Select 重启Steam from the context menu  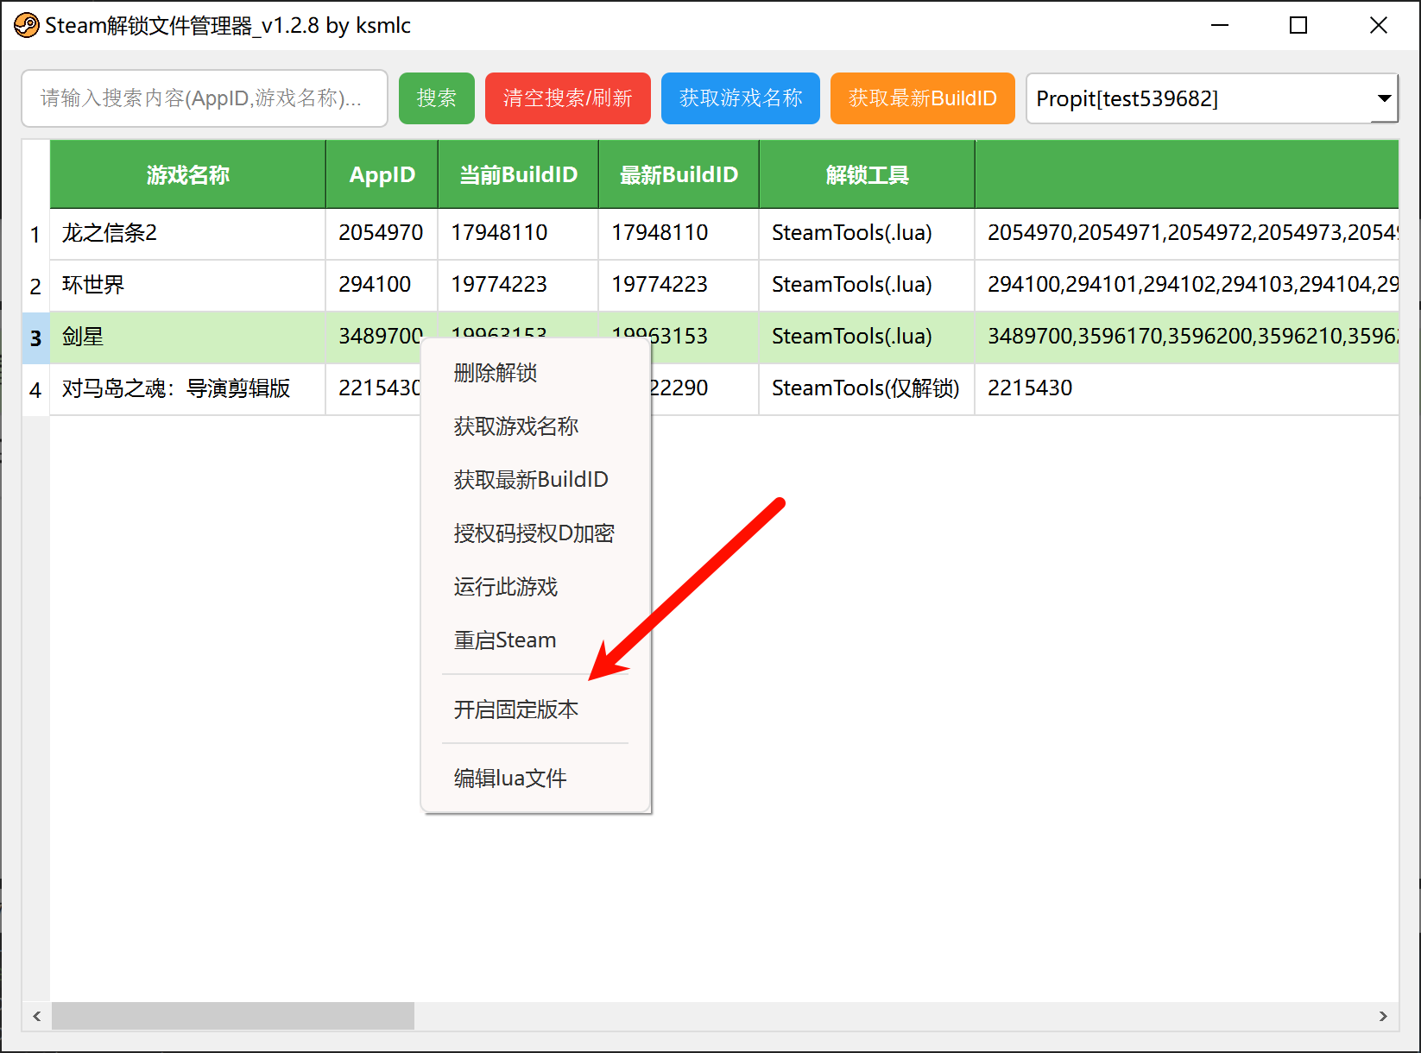pos(504,640)
